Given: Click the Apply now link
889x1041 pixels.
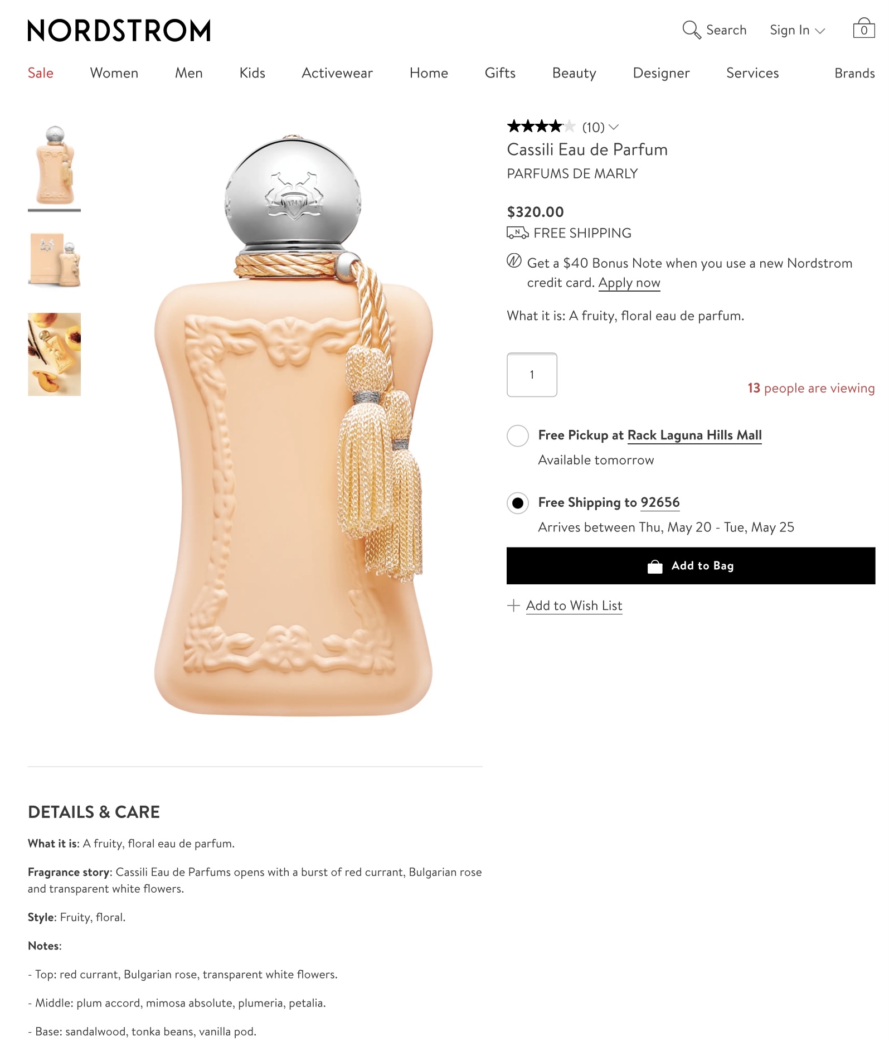Looking at the screenshot, I should pos(629,283).
